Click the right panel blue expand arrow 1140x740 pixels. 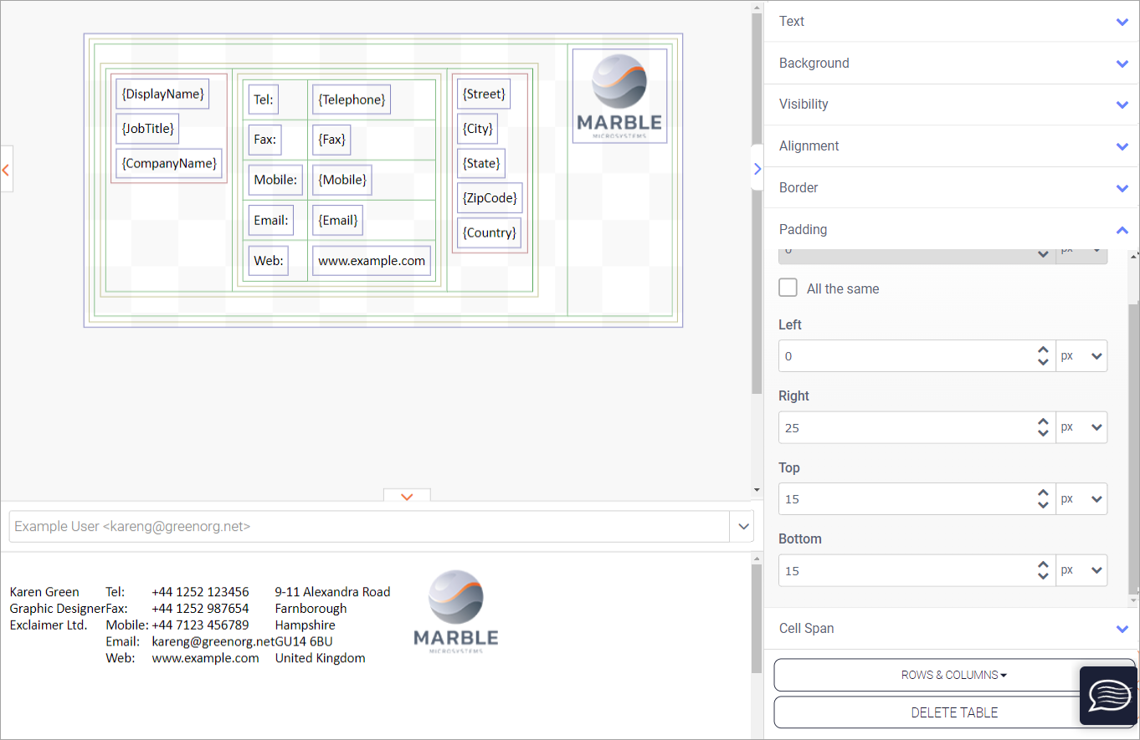(757, 169)
